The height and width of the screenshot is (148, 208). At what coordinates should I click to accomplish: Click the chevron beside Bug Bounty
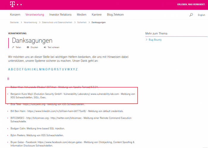point(146,40)
